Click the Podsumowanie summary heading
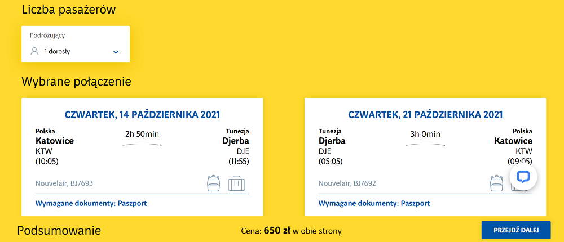This screenshot has width=564, height=242. point(59,231)
